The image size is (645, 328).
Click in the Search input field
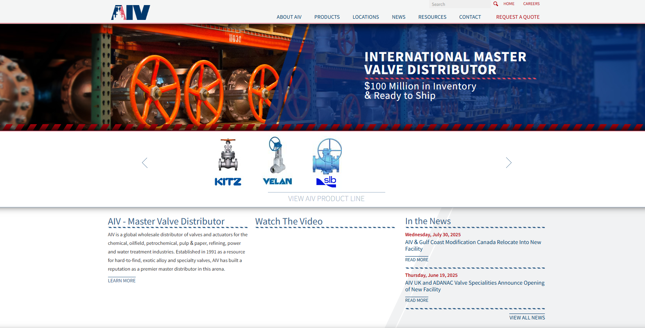click(x=459, y=4)
